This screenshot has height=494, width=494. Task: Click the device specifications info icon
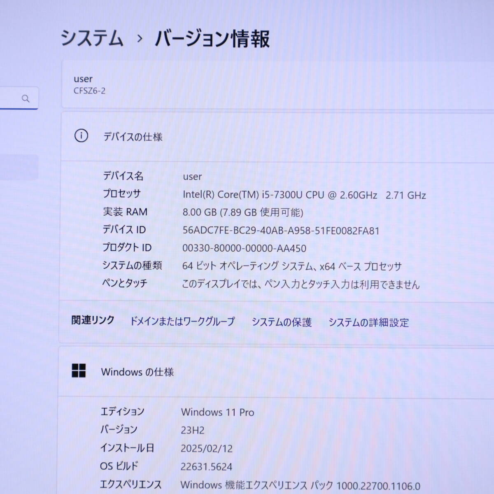pos(81,135)
